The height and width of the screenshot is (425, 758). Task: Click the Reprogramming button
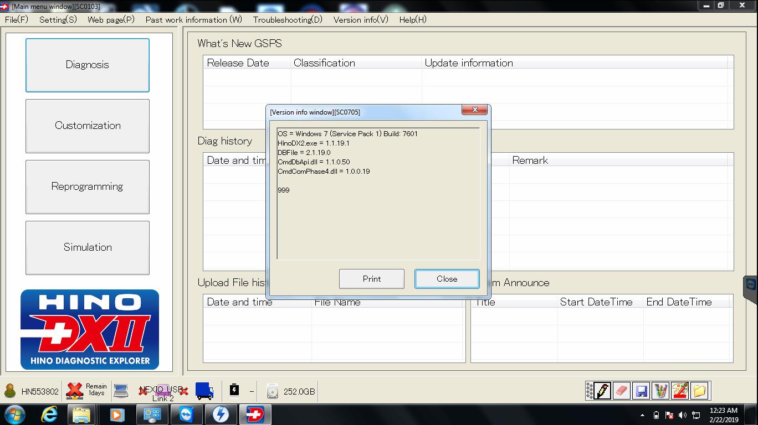tap(88, 186)
